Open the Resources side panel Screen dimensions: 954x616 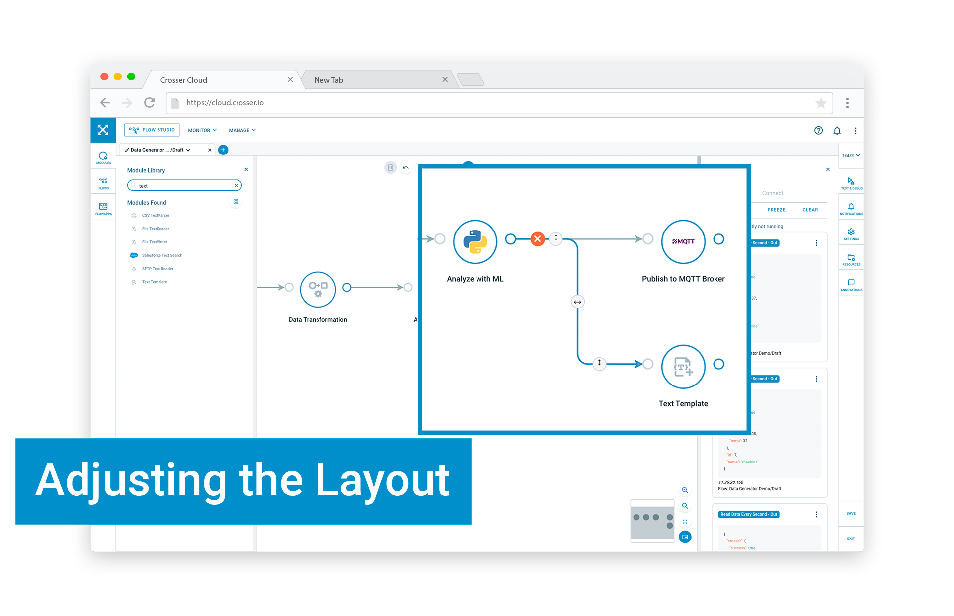coord(851,259)
